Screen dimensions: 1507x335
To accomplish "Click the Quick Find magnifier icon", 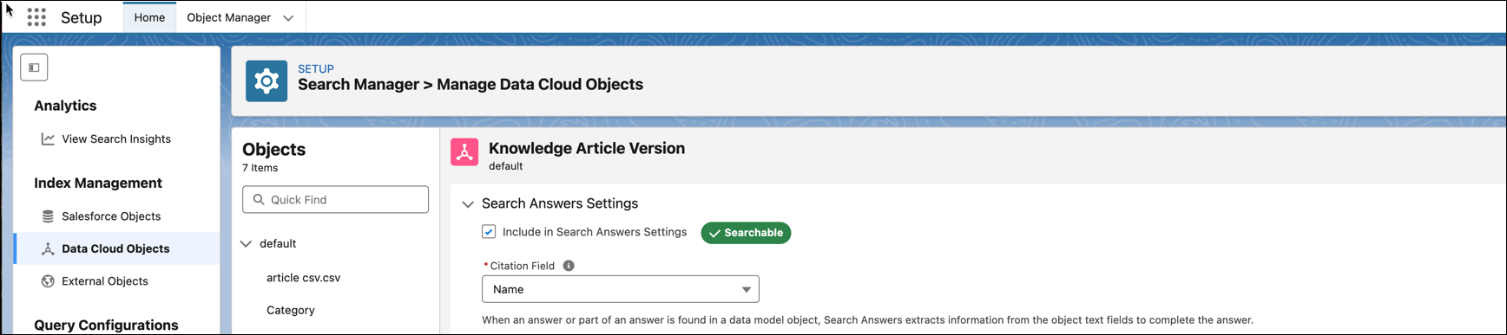I will [x=259, y=199].
